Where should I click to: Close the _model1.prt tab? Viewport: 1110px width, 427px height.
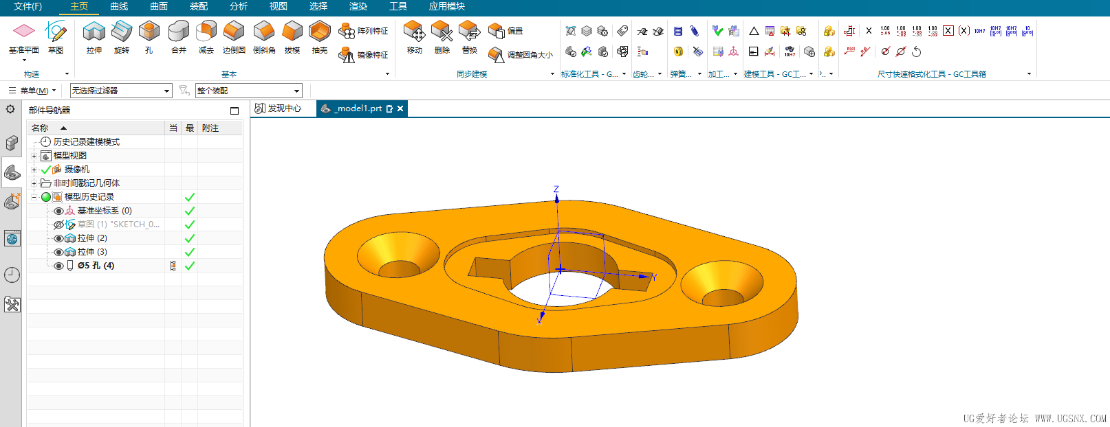coord(400,108)
